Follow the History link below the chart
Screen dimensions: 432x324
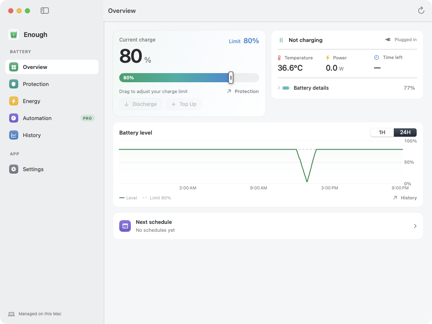[405, 198]
